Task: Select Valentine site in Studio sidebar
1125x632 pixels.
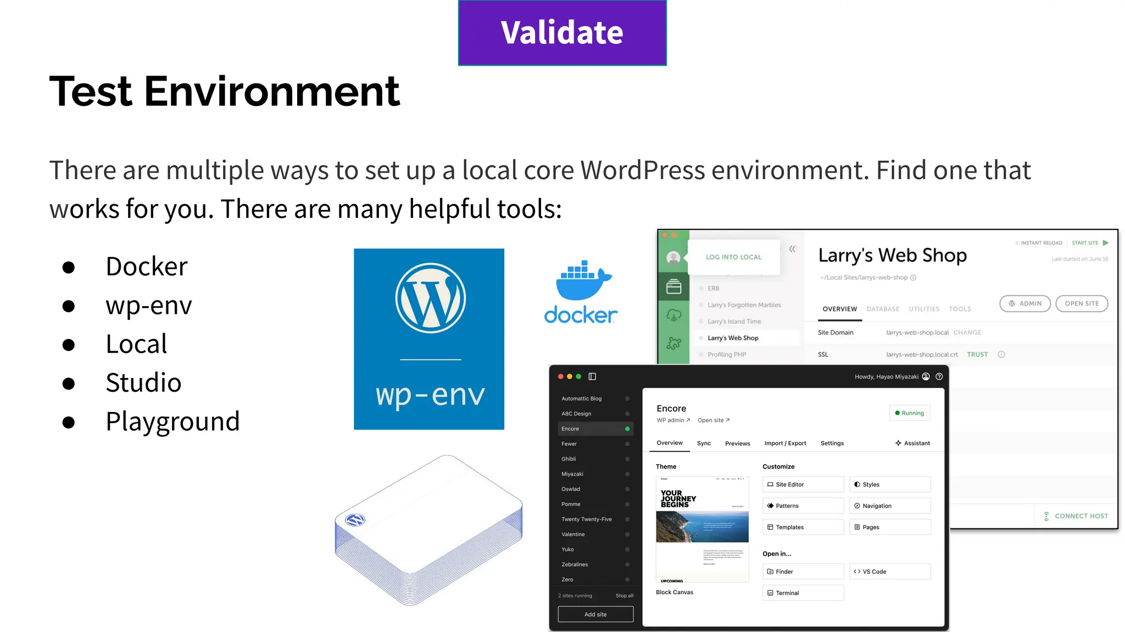Action: pos(595,534)
